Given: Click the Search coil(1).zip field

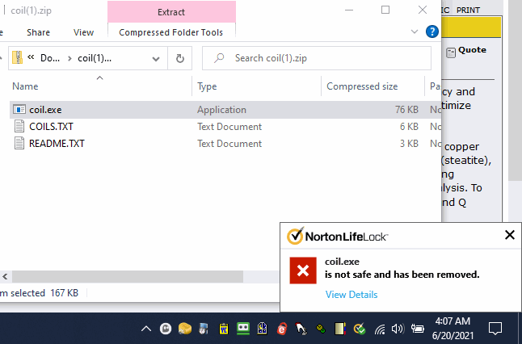Looking at the screenshot, I should pos(317,58).
